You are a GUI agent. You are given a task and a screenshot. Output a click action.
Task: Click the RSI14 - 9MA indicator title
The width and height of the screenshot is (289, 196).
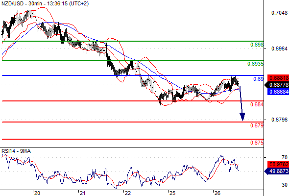[16, 151]
